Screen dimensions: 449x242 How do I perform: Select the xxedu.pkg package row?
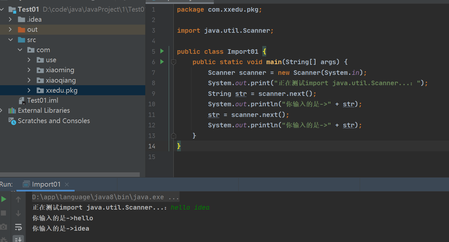[x=72, y=90]
